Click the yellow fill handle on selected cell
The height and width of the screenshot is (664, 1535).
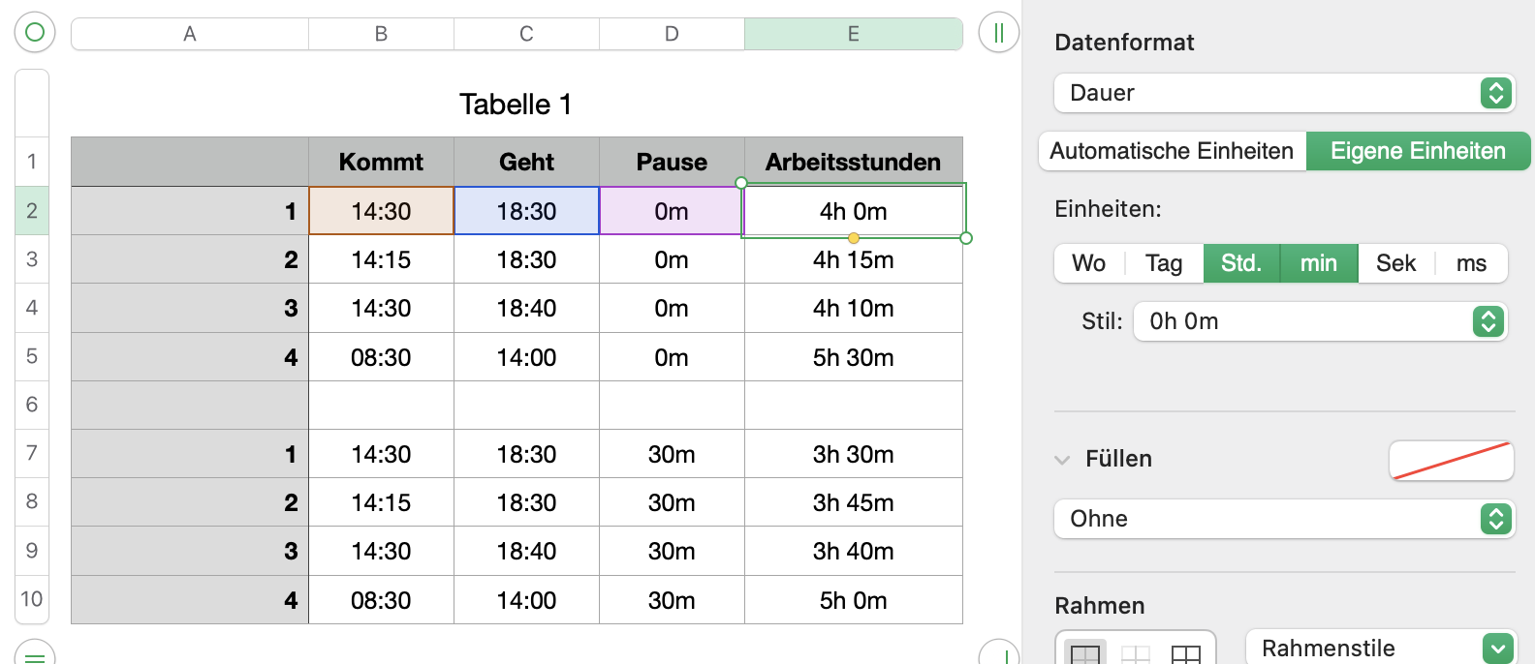coord(854,238)
